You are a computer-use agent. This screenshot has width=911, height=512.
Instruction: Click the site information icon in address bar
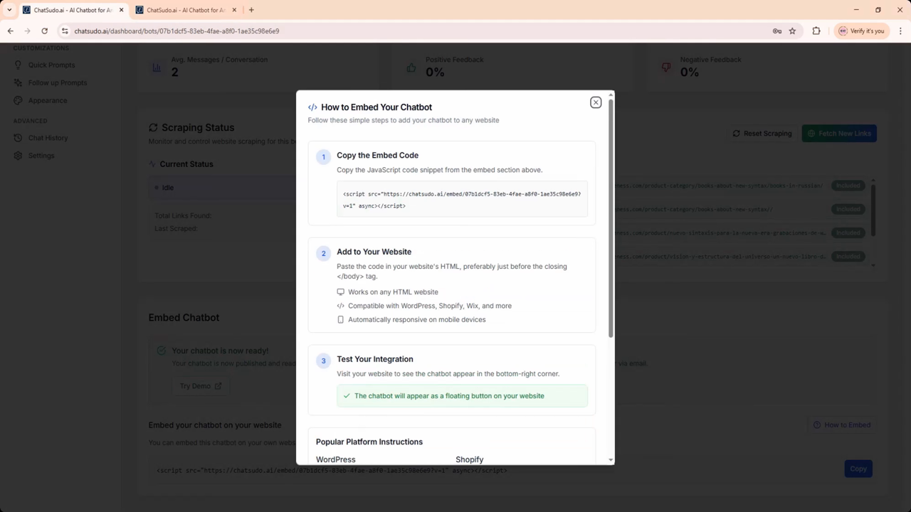(x=65, y=31)
